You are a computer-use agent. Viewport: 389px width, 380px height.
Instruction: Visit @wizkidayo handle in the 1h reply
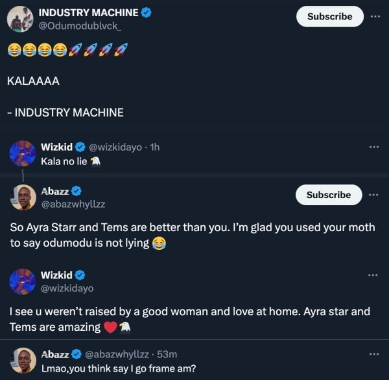[x=119, y=148]
